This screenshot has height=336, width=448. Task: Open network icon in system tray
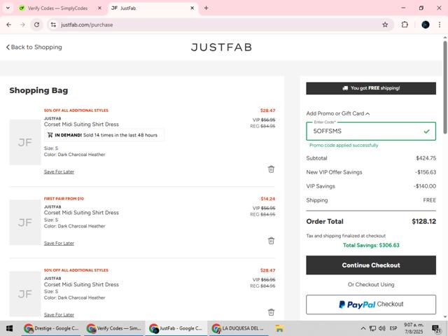pyautogui.click(x=372, y=328)
